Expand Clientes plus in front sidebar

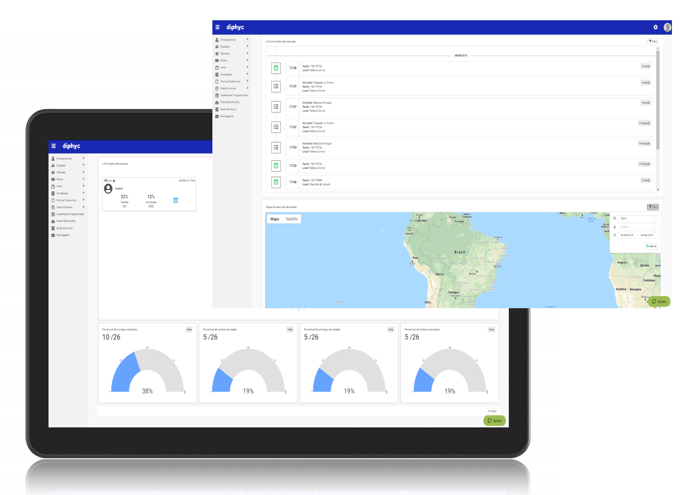[x=248, y=53]
